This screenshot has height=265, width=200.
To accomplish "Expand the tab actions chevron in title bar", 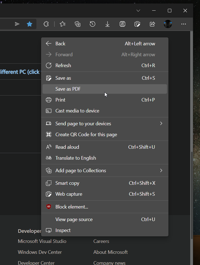I will tap(138, 11).
